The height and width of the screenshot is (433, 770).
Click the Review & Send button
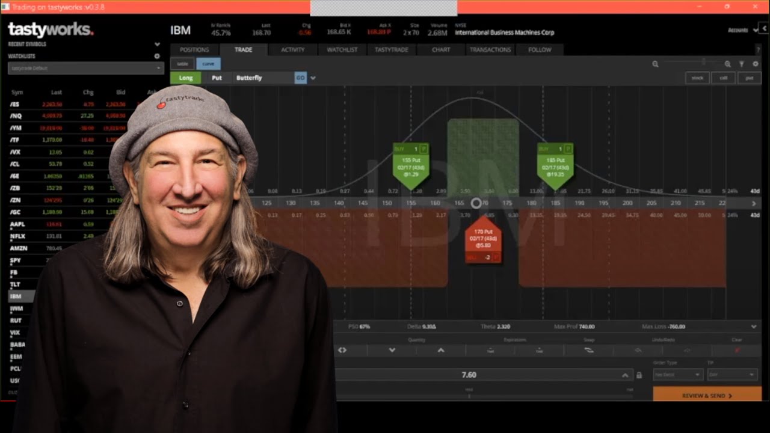click(707, 395)
